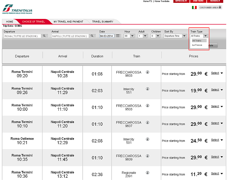This screenshot has width=227, height=180.
Task: Open the Travel Summary tab
Action: 103,22
